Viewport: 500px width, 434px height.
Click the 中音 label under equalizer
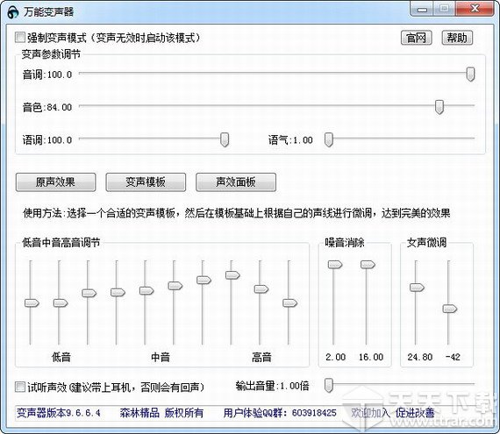[161, 357]
